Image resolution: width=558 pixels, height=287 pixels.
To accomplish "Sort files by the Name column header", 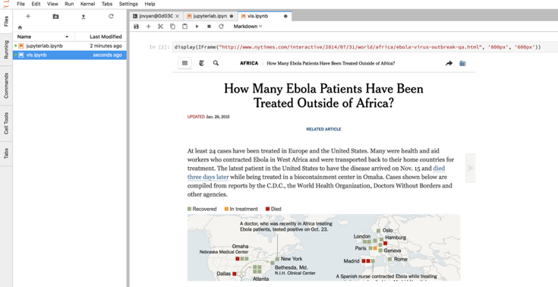I will click(x=44, y=36).
